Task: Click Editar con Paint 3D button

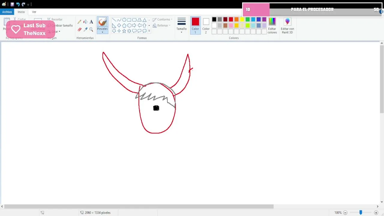Action: (x=287, y=25)
